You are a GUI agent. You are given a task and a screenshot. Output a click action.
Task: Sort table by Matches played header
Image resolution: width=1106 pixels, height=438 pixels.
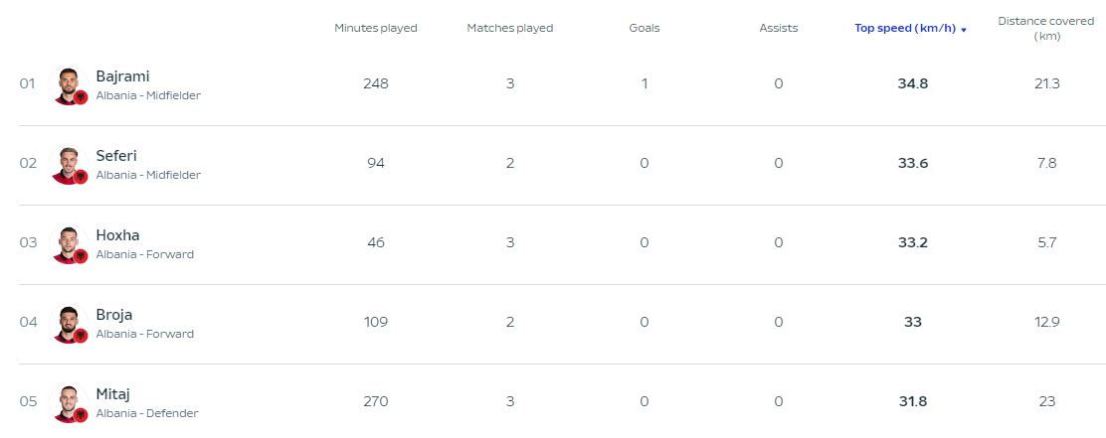point(510,28)
